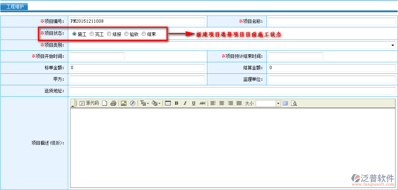
Task: Open the background fill color bucket icon
Action: pos(156,103)
